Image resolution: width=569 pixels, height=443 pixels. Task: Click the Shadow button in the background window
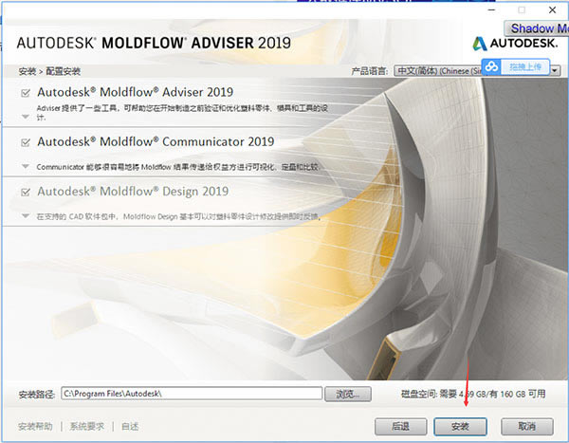pyautogui.click(x=537, y=28)
